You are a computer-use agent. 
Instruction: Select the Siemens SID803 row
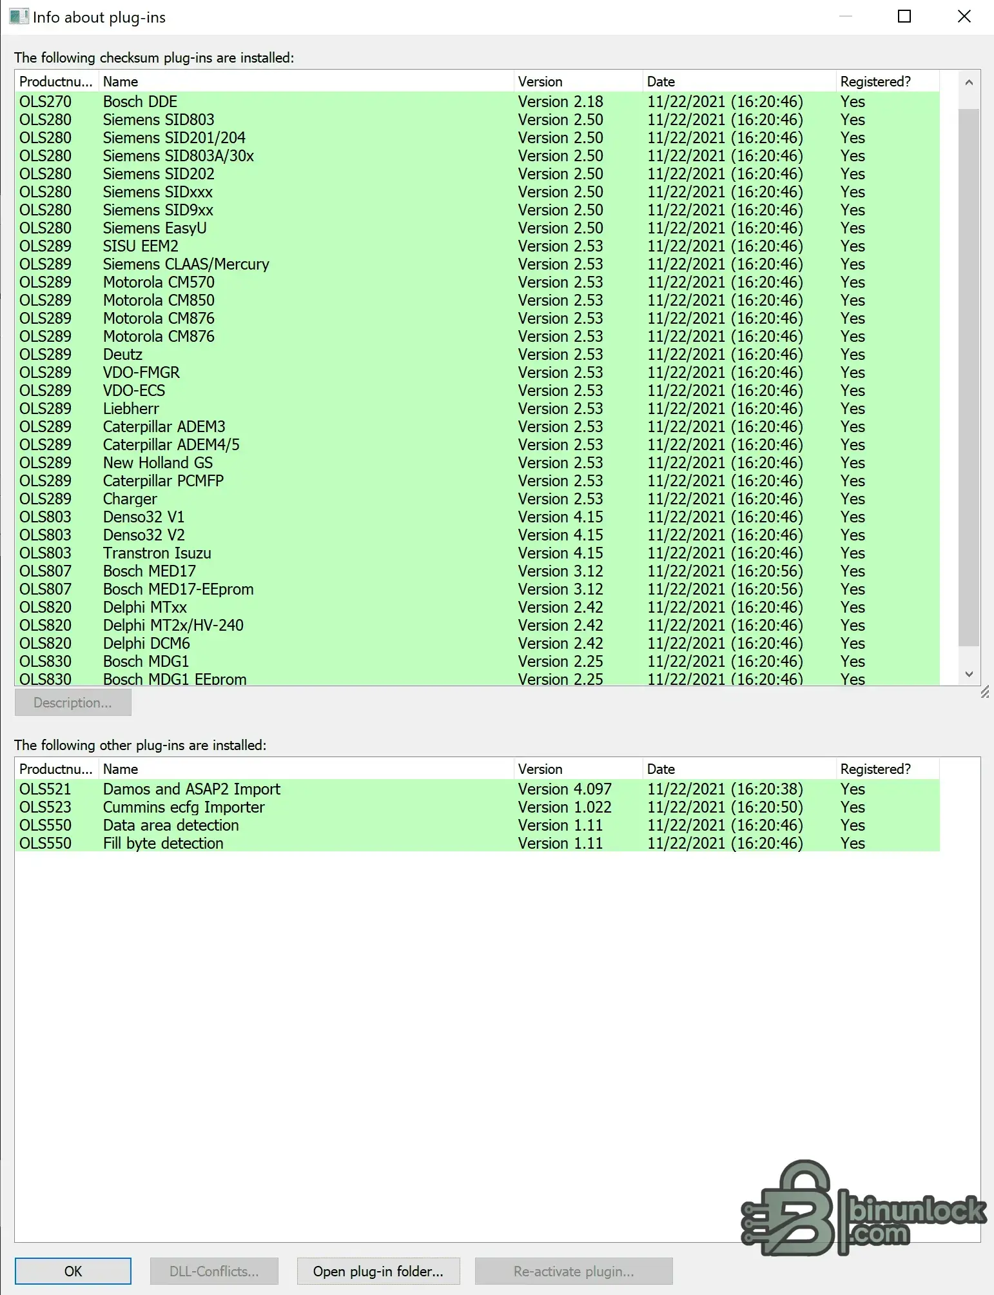(477, 119)
